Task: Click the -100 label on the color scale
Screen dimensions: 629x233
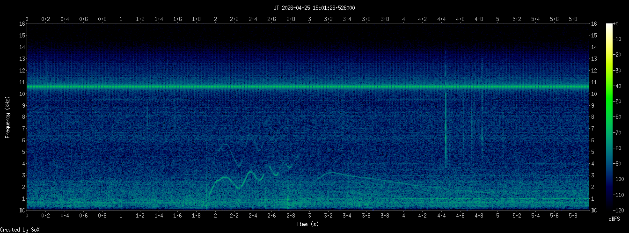Action: click(620, 179)
